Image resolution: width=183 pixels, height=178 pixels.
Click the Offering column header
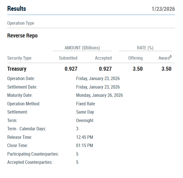[x=135, y=58]
